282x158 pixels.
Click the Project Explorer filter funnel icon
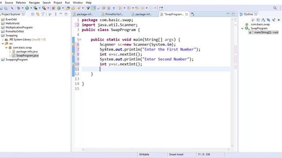click(x=43, y=14)
